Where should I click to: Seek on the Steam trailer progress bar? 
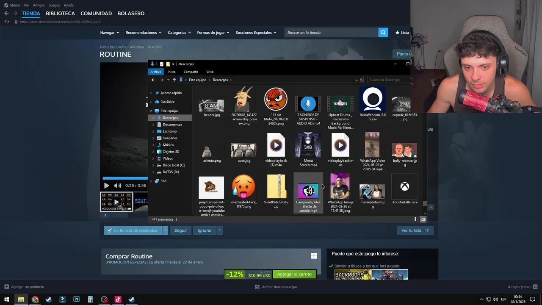[x=124, y=178]
